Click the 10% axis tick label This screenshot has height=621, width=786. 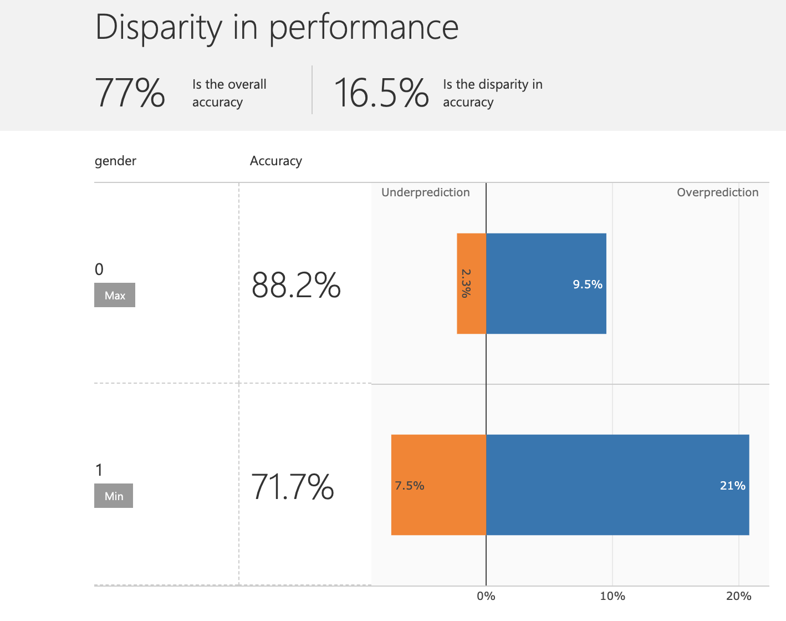(613, 596)
